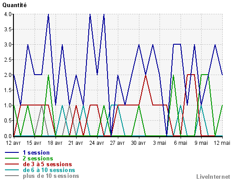
Task: Click the red line swatch for 3 à 5 sessions
Action: 12,164
